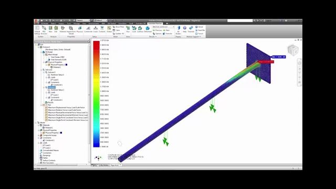Open the Global mesh settings tool
The image size is (336, 189).
pos(109,29)
